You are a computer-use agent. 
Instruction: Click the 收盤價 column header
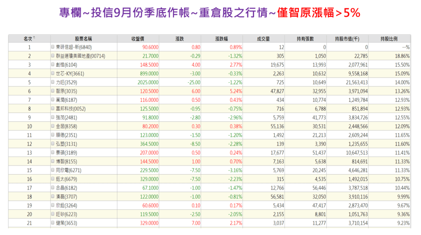pyautogui.click(x=137, y=39)
